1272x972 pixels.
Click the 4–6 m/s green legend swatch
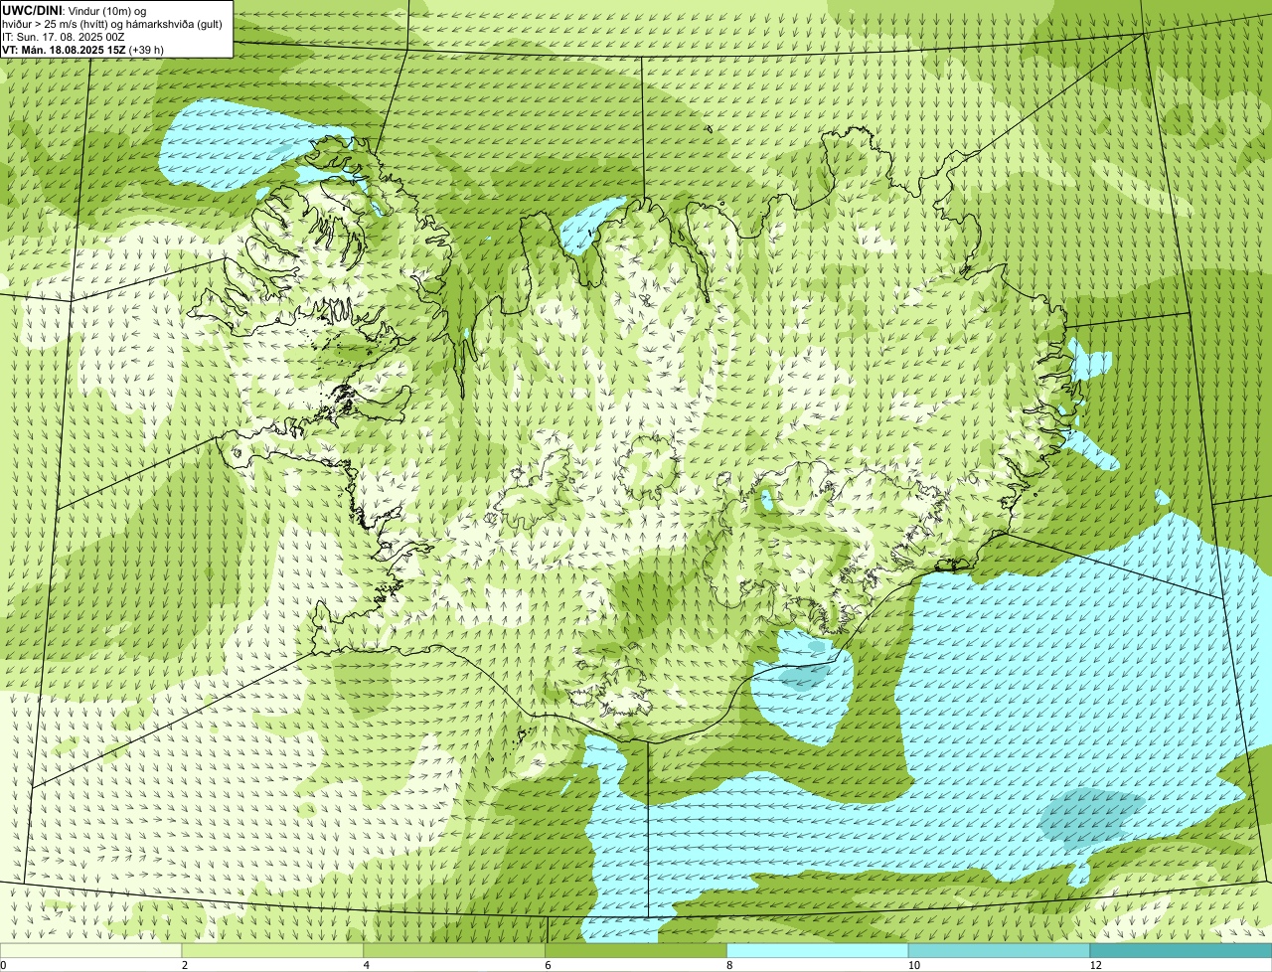pos(454,951)
